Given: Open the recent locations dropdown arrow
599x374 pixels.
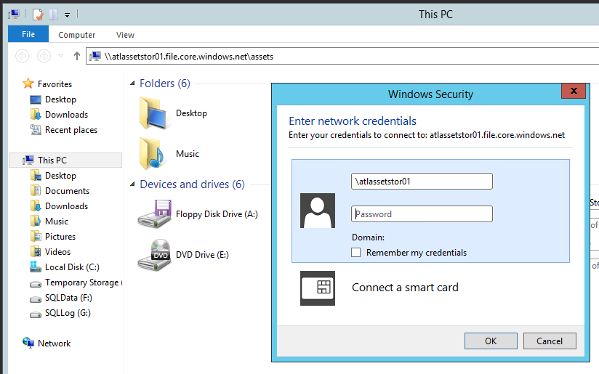Looking at the screenshot, I should tap(60, 56).
